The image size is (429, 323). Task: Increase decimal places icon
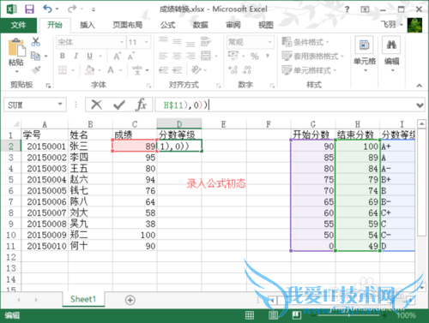click(x=233, y=69)
